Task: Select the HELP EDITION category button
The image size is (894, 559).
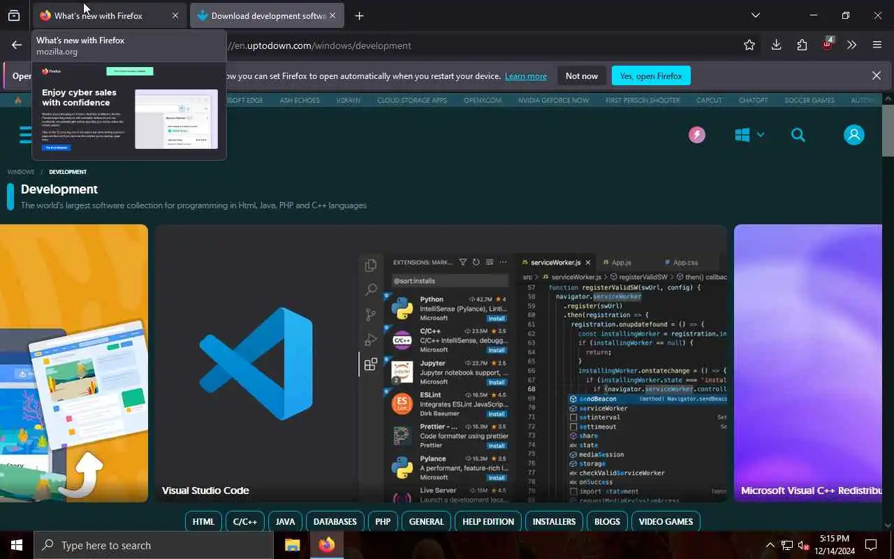Action: coord(488,521)
